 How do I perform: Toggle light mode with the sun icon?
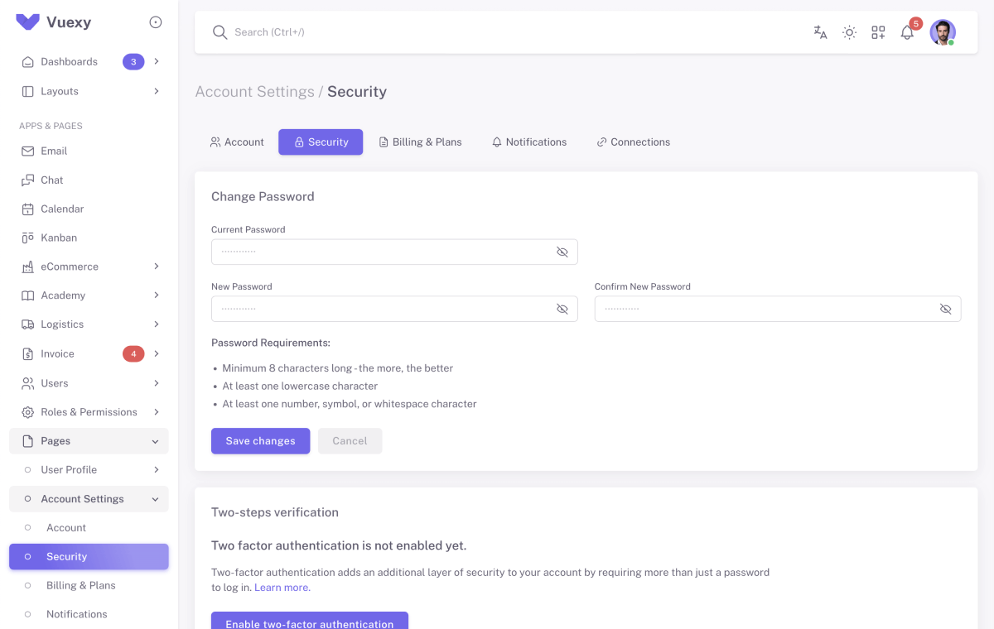[x=848, y=32]
